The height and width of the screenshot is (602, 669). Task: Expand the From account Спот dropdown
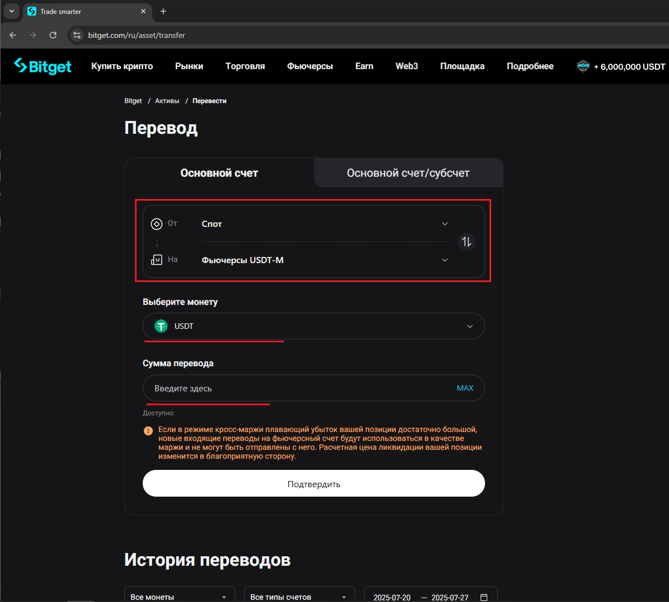(324, 224)
